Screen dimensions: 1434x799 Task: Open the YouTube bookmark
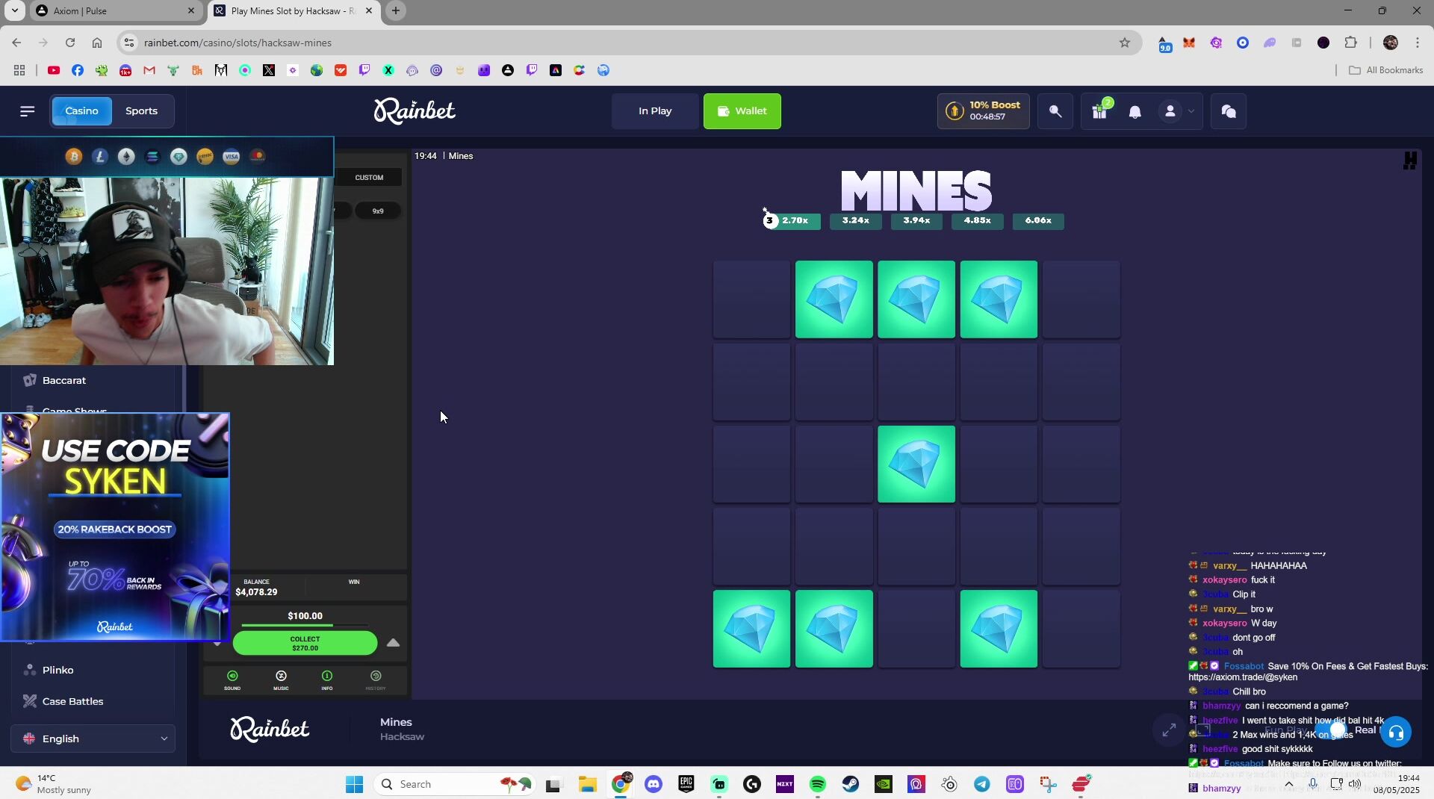54,70
